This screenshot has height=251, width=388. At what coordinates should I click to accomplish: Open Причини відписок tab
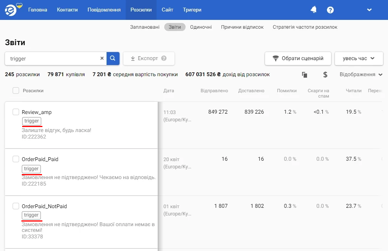[x=242, y=27]
